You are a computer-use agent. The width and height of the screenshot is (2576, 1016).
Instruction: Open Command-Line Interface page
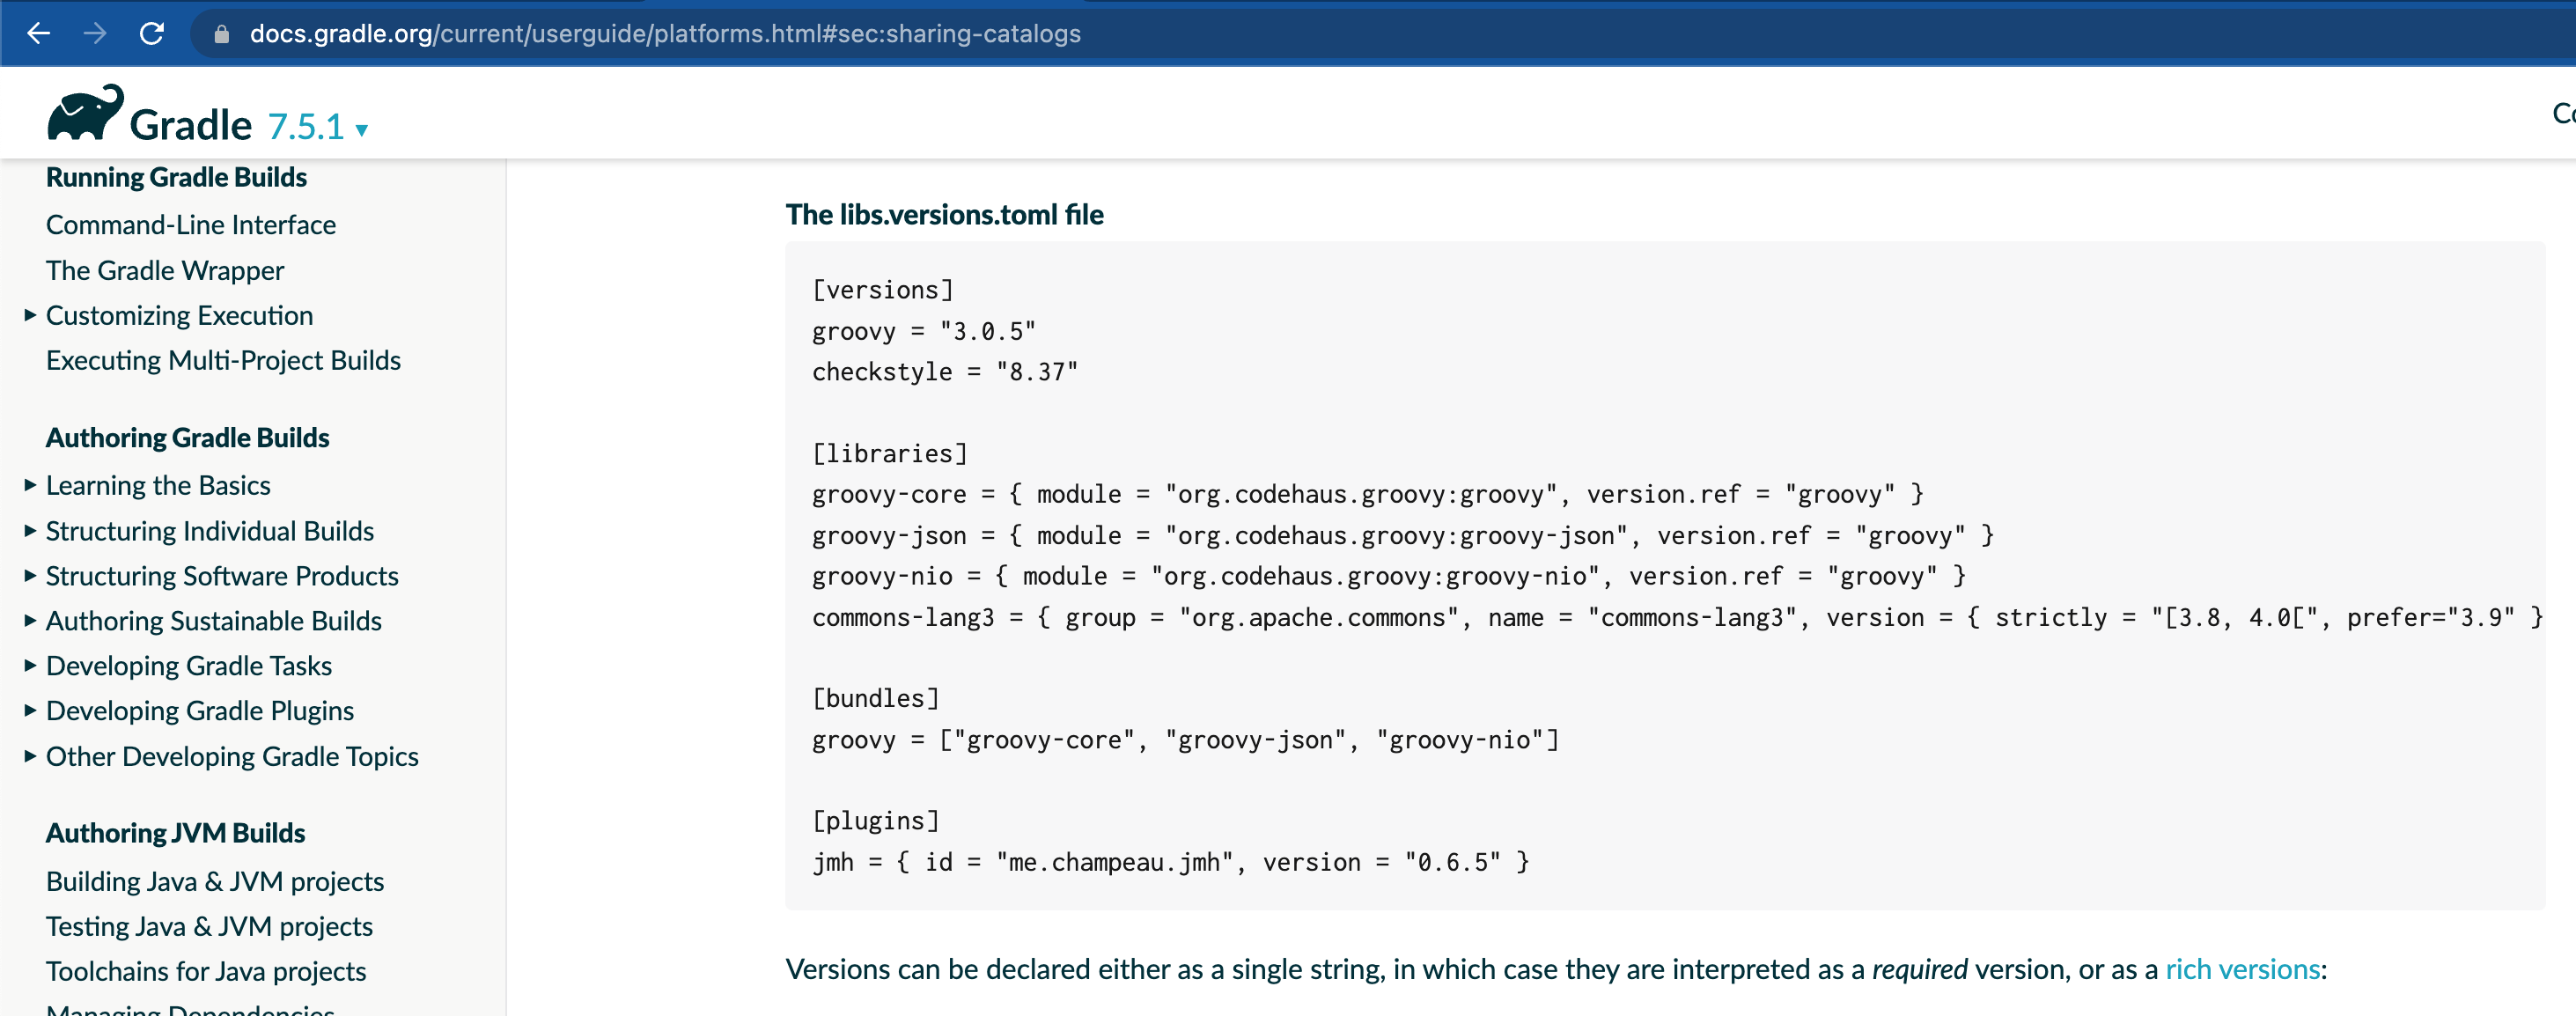[x=190, y=225]
